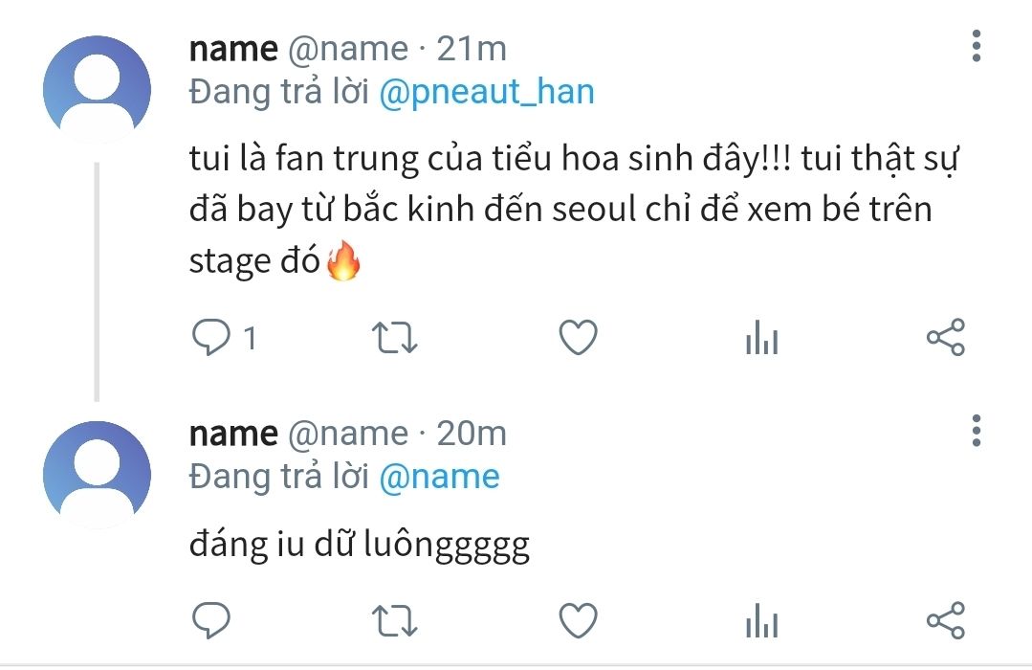1032x670 pixels.
Task: Share the "đáng iu dữ luôngggg" reply
Action: click(946, 621)
